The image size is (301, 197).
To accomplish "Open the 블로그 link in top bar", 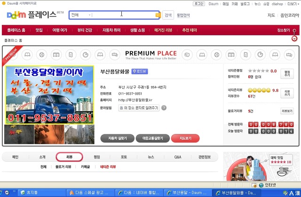I will click(x=245, y=4).
